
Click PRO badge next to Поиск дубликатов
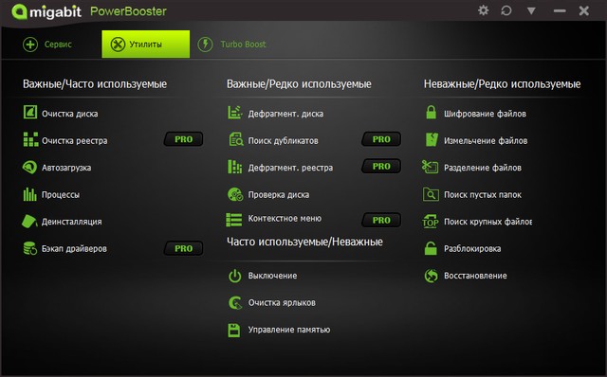pos(381,139)
